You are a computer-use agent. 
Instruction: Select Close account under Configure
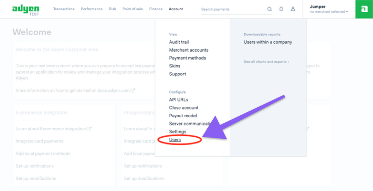pyautogui.click(x=184, y=108)
